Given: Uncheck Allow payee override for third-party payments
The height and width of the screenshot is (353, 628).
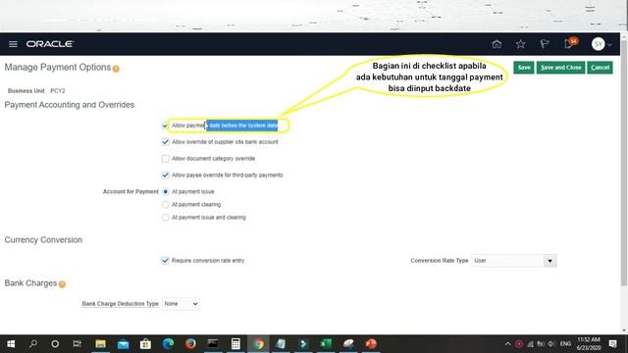Looking at the screenshot, I should tap(166, 176).
